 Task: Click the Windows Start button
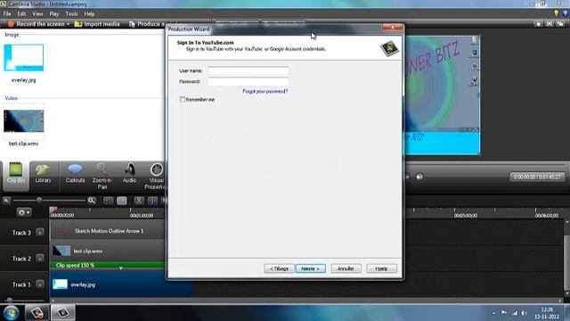[x=11, y=313]
